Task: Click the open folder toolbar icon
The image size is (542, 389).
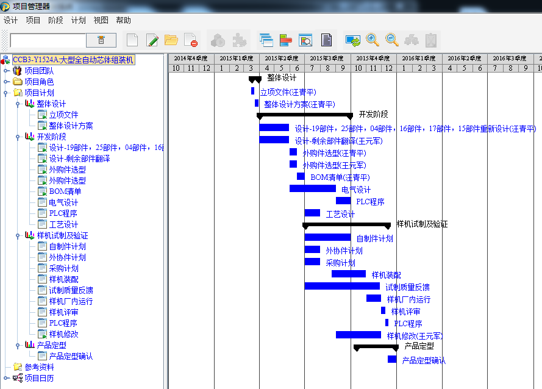Action: coord(171,40)
